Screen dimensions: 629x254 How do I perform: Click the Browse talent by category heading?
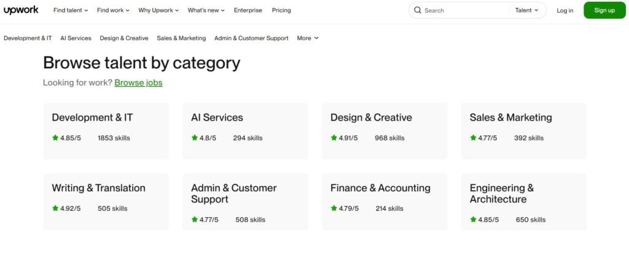tap(142, 63)
